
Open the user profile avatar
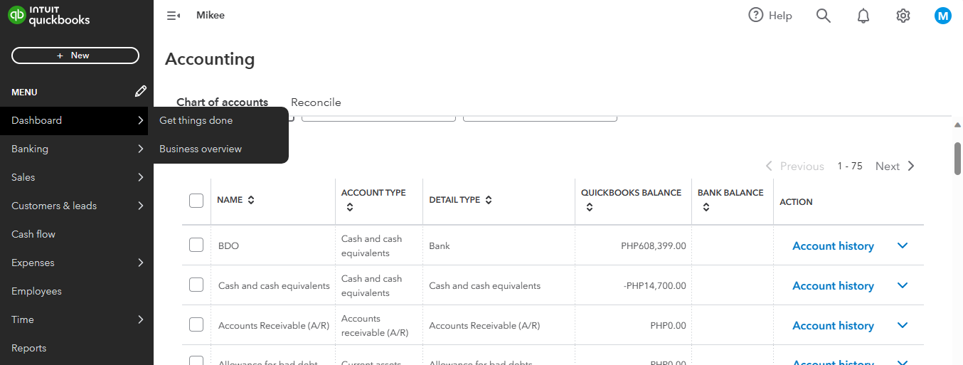[943, 16]
